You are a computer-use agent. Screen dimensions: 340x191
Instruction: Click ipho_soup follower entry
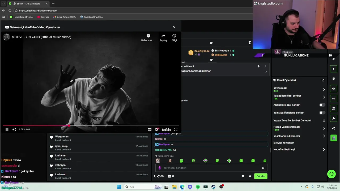(x=99, y=148)
